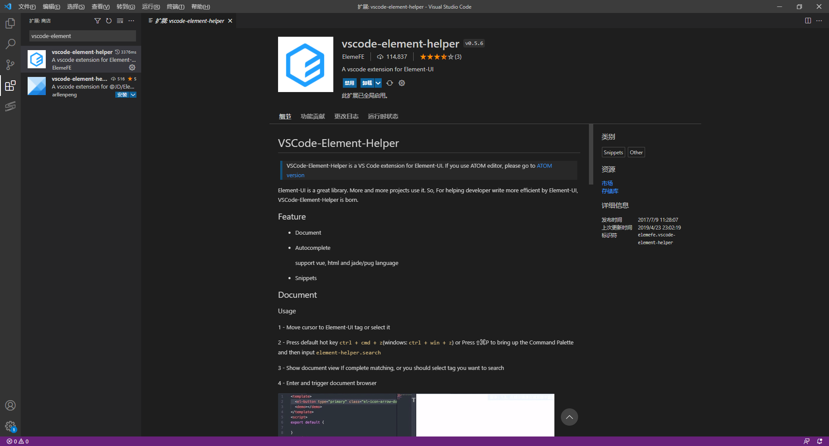Screen dimensions: 829x446
Task: Expand the install dropdown arrow for arllenpeng extension
Action: (133, 95)
